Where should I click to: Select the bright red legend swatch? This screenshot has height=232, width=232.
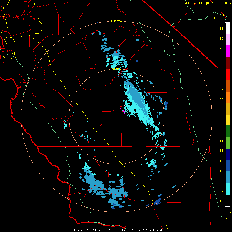coord(228,74)
